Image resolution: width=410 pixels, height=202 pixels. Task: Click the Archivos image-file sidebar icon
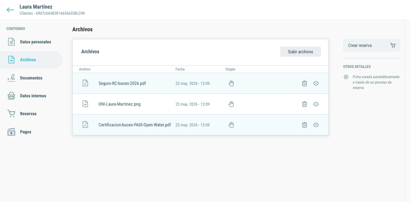coord(11,60)
